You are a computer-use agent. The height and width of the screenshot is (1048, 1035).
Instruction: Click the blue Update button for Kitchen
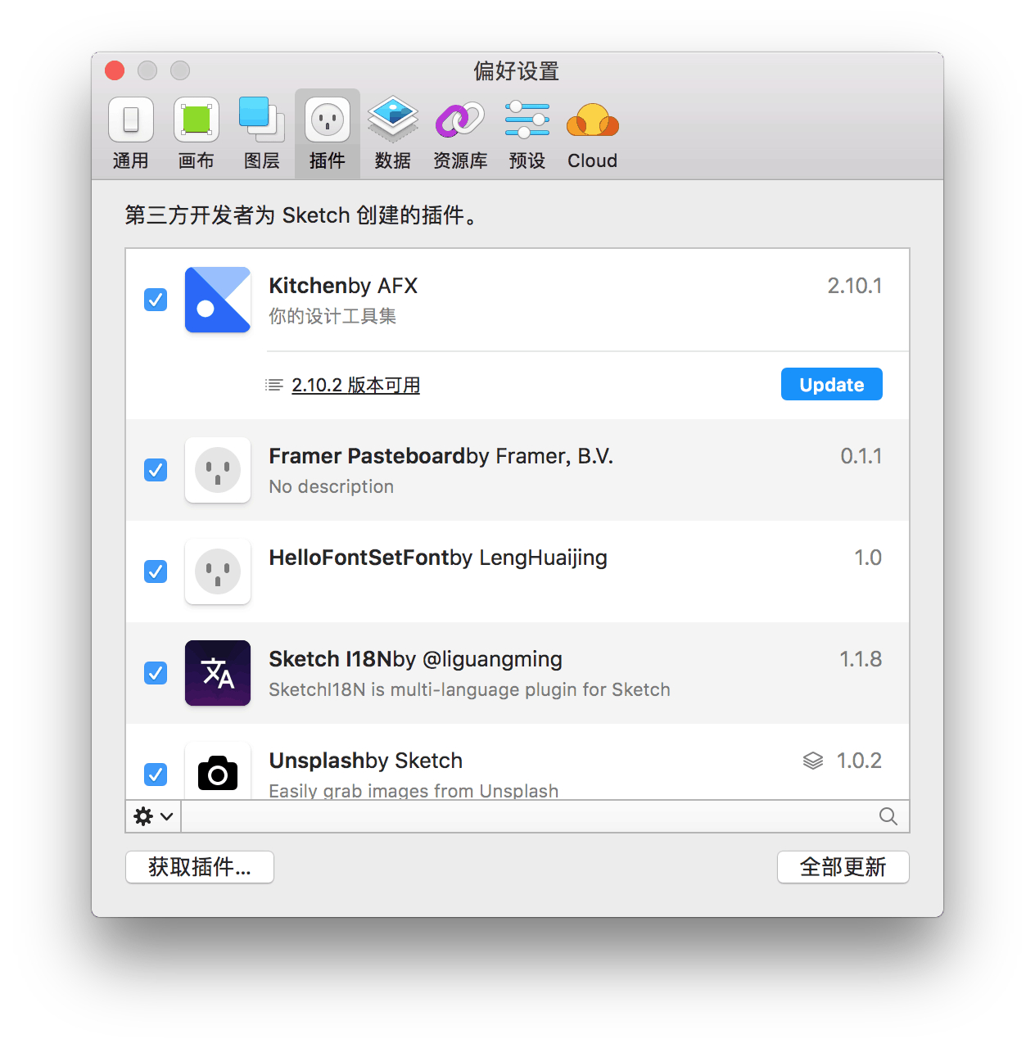[831, 385]
